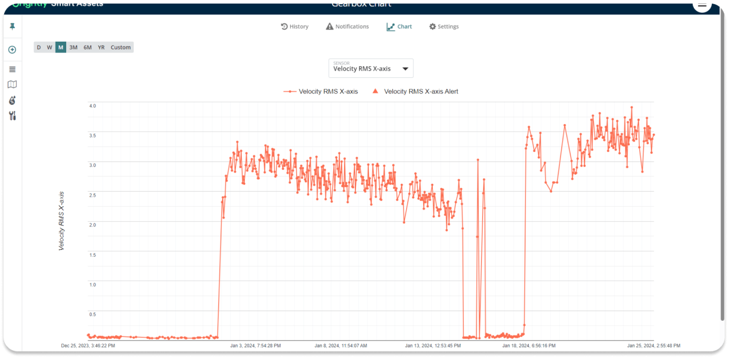This screenshot has width=729, height=357.
Task: Choose the Custom date range button
Action: pyautogui.click(x=121, y=47)
